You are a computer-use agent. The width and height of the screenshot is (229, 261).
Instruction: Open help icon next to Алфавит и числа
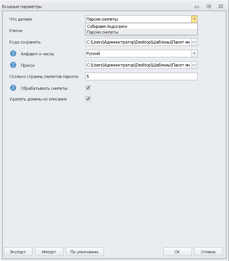pos(13,53)
